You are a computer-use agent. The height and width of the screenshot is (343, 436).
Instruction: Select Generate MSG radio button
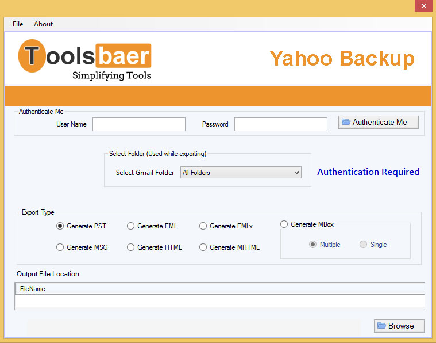point(60,247)
